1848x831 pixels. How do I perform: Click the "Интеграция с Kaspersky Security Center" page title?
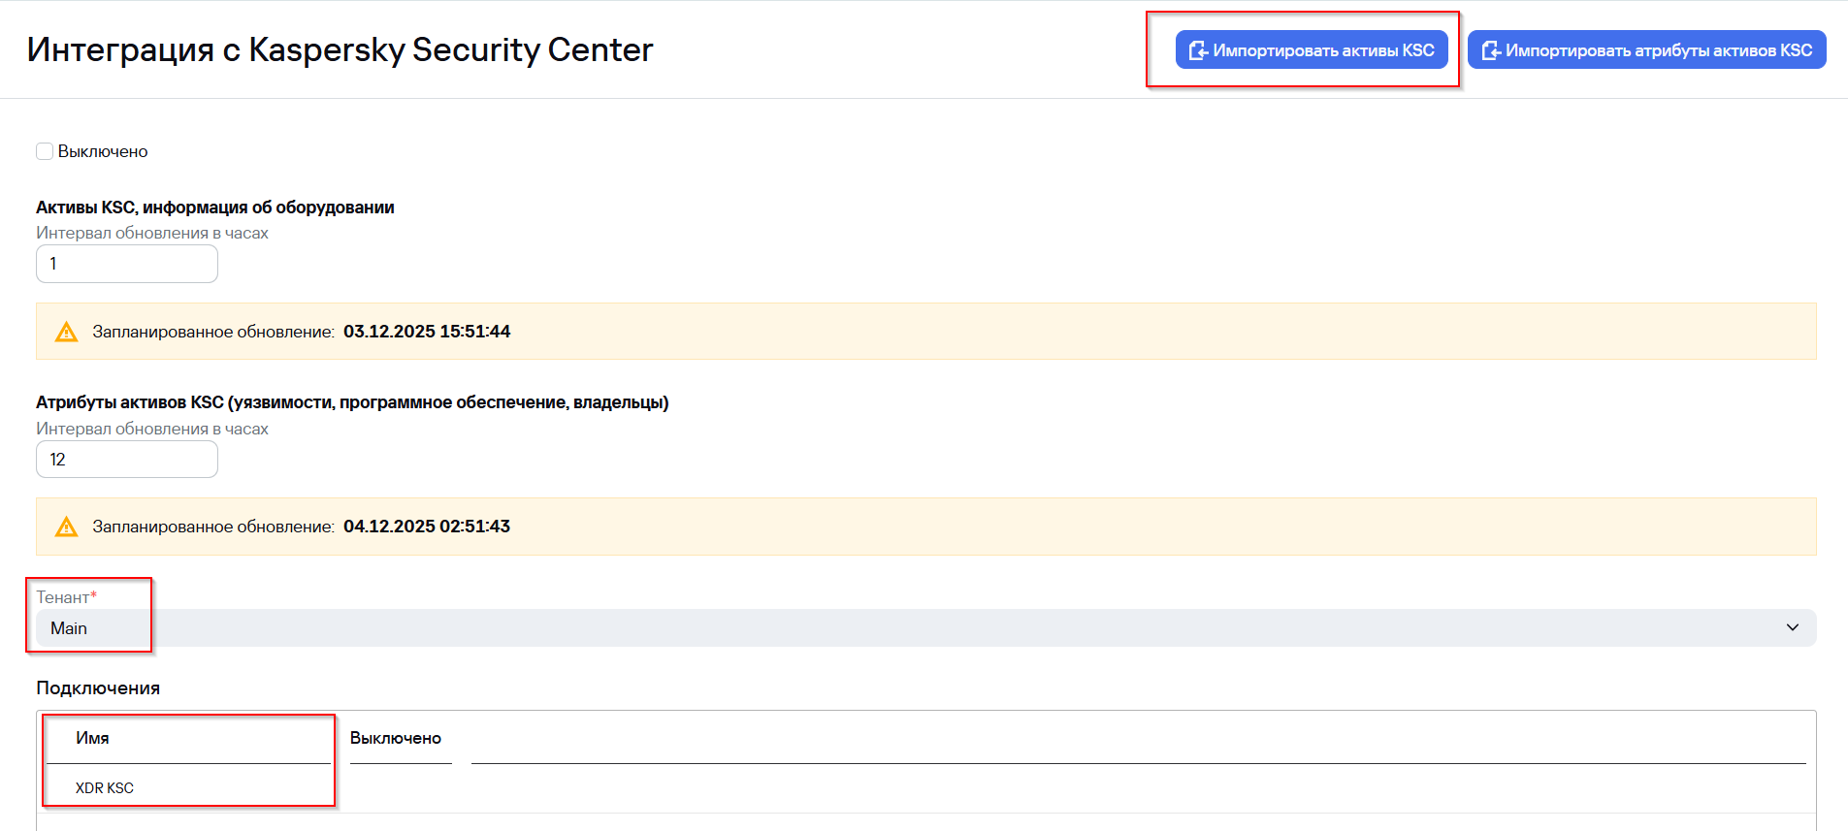click(340, 49)
